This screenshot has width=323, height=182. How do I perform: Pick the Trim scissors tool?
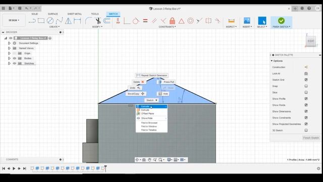pos(98,21)
